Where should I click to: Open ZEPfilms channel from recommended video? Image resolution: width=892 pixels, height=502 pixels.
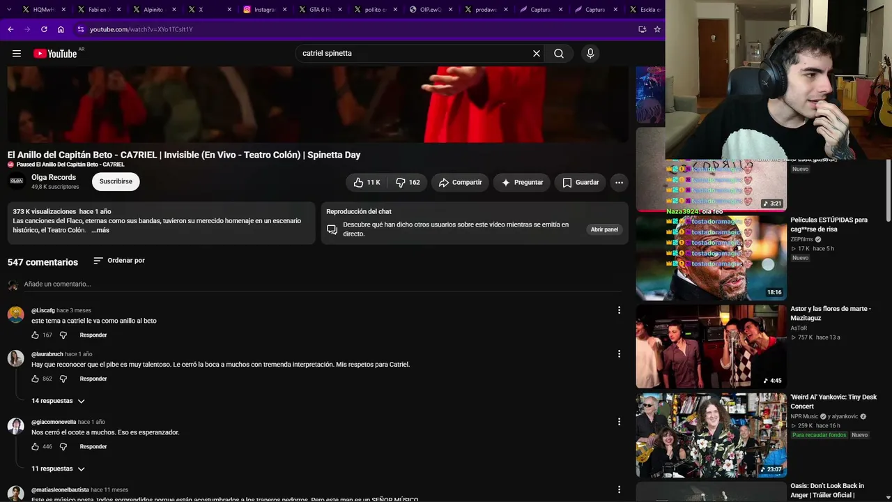(x=801, y=239)
